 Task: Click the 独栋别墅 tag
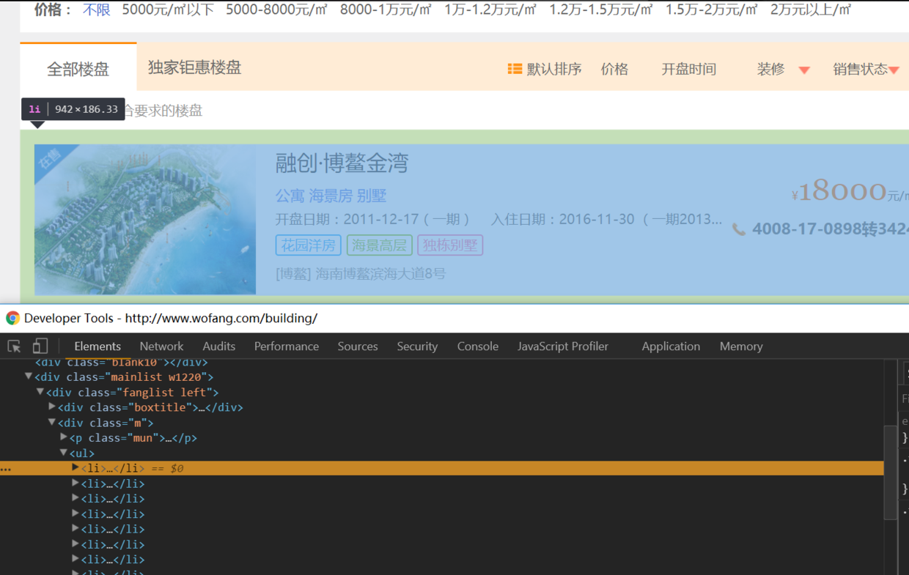pos(450,245)
